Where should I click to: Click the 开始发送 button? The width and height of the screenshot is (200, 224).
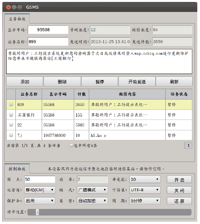[x=137, y=82]
